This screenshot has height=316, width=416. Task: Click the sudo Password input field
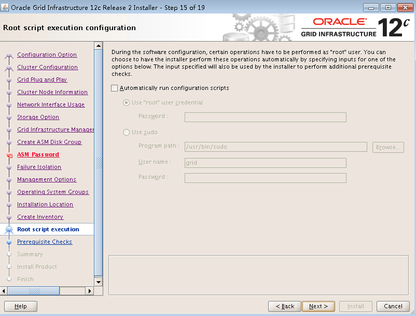[265, 178]
